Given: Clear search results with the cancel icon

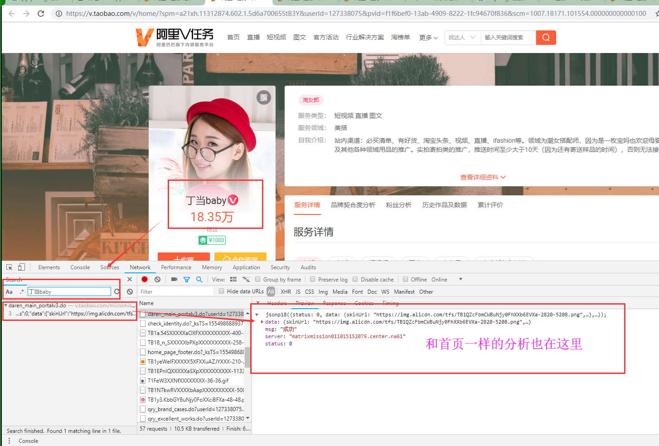Looking at the screenshot, I should tap(130, 292).
